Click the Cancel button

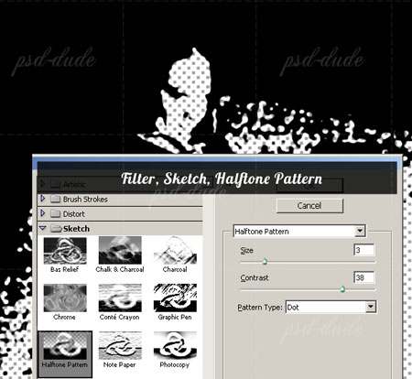click(x=309, y=206)
